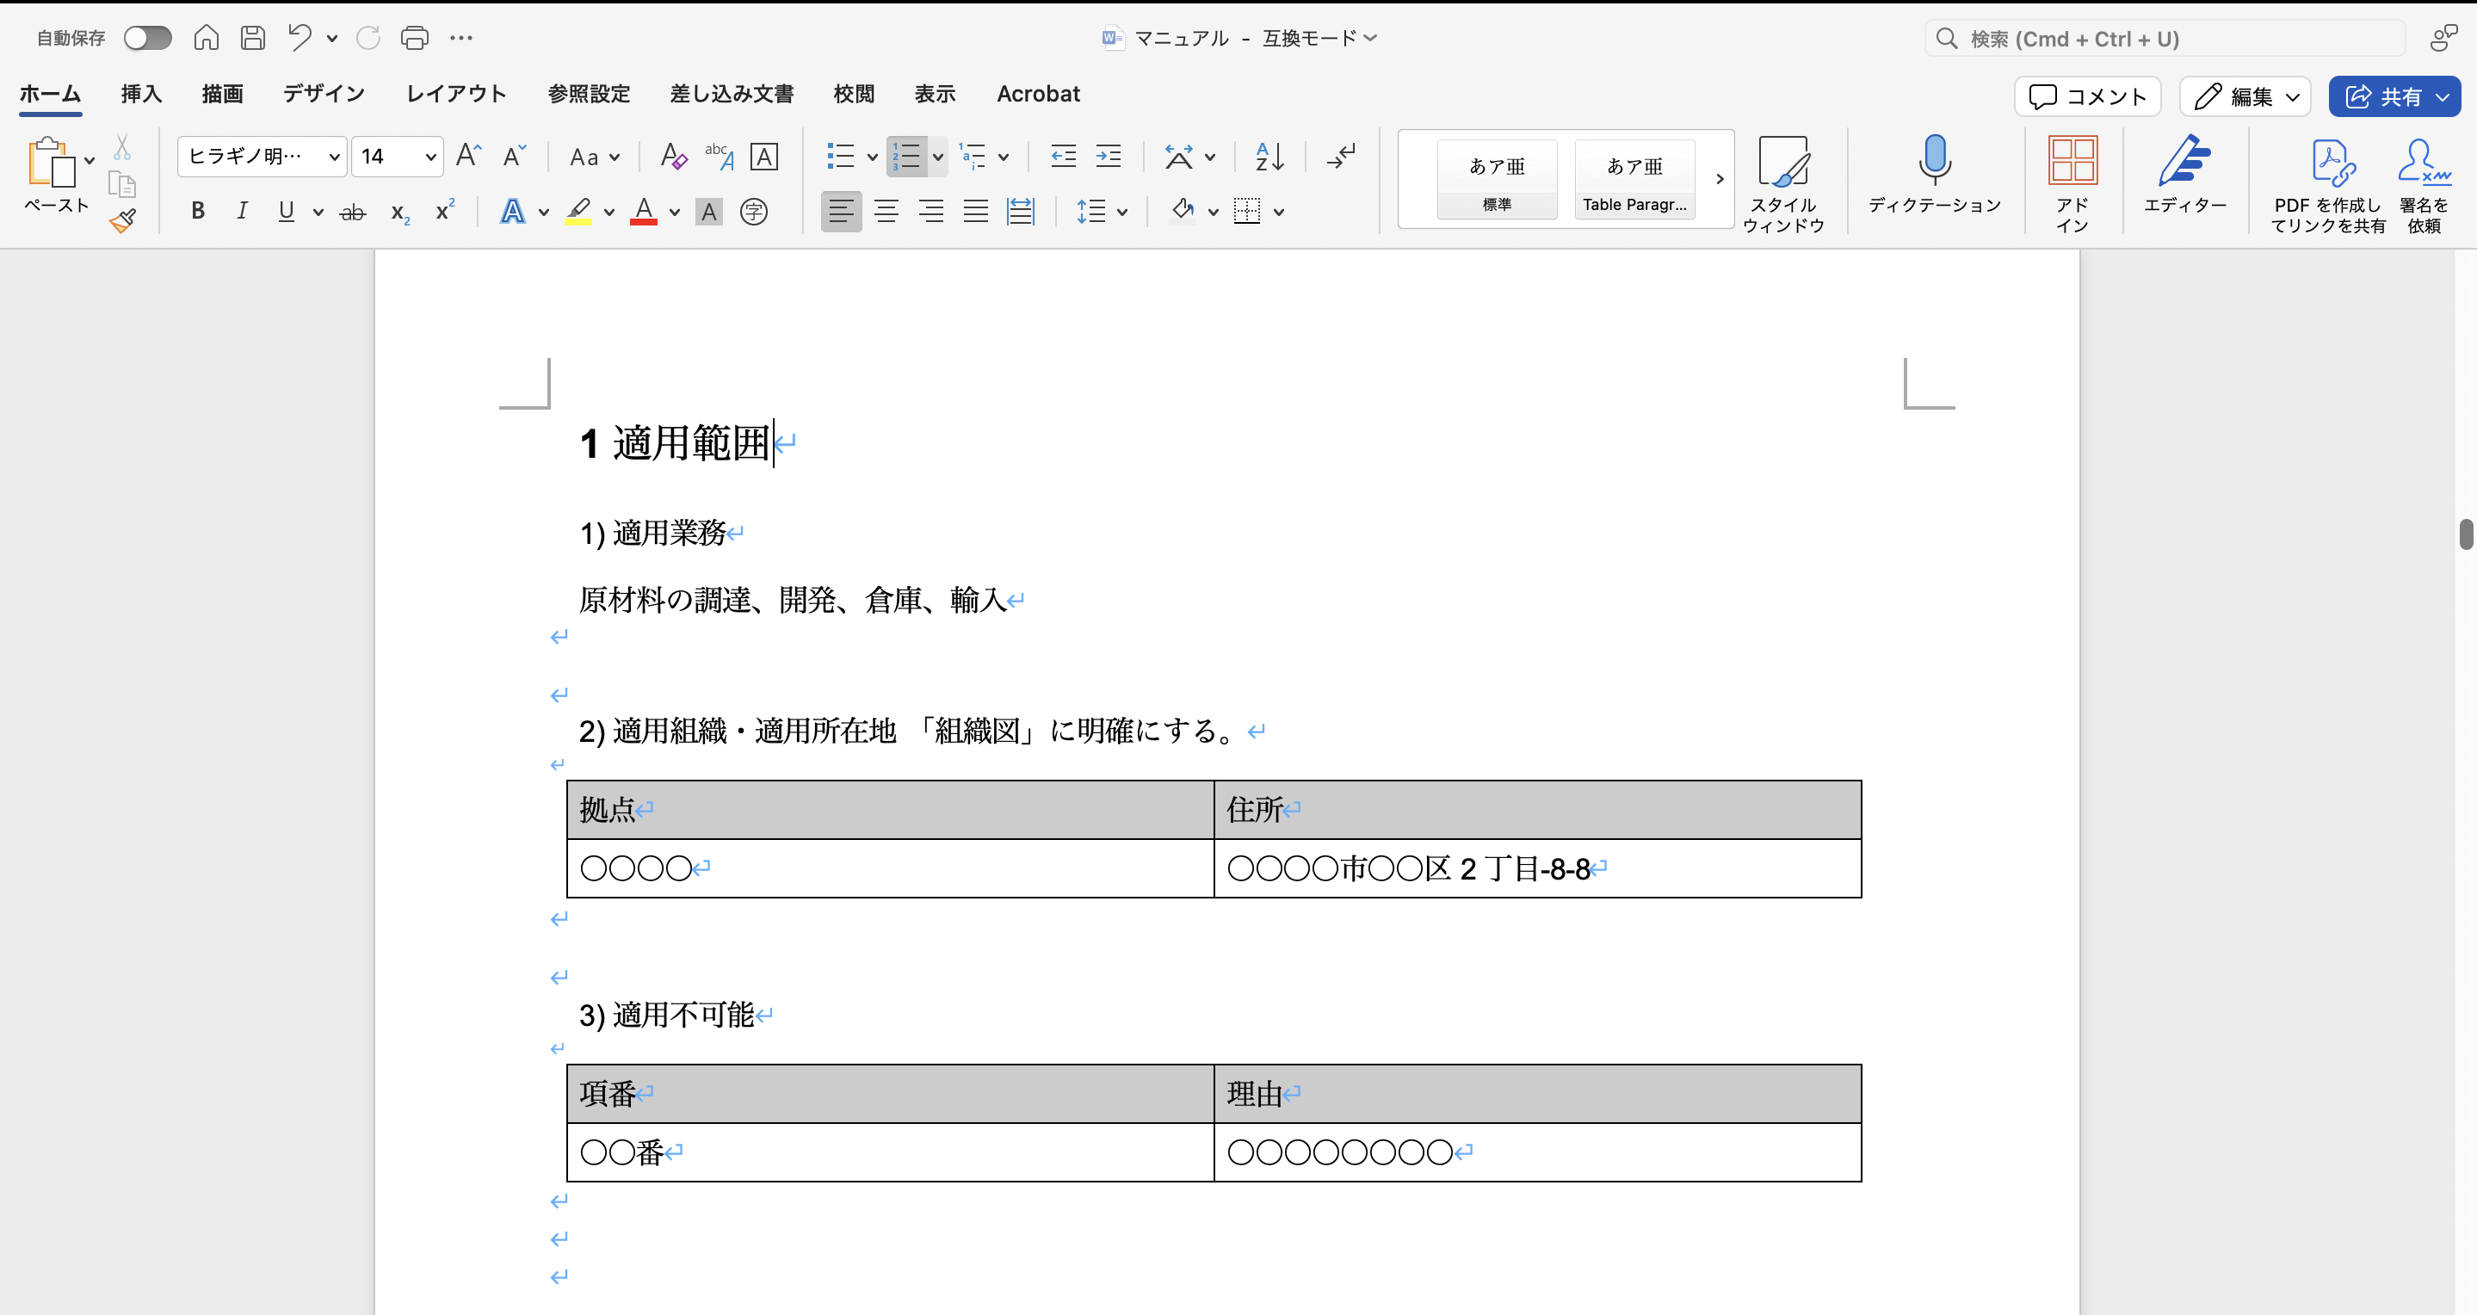Toggle the AutoSave switch
The image size is (2477, 1315).
pyautogui.click(x=147, y=39)
